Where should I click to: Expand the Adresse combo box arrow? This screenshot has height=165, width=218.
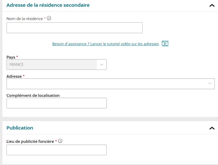tap(210, 84)
